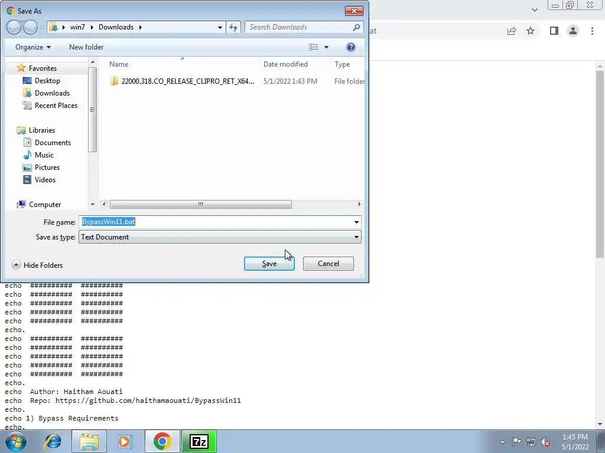Select Favorites in navigation pane

(x=43, y=68)
